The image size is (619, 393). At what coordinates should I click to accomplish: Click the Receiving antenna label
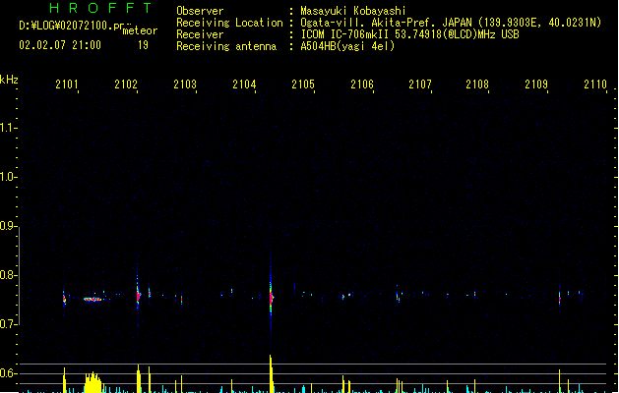[x=226, y=46]
